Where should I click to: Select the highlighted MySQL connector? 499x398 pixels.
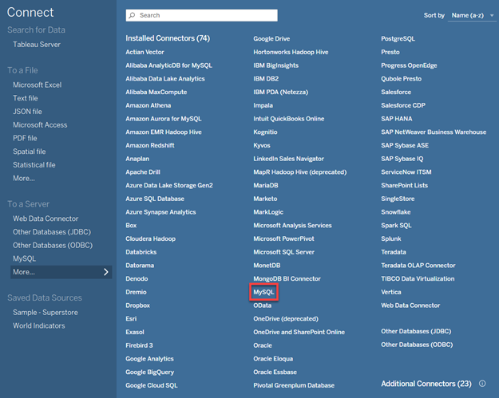pos(263,293)
